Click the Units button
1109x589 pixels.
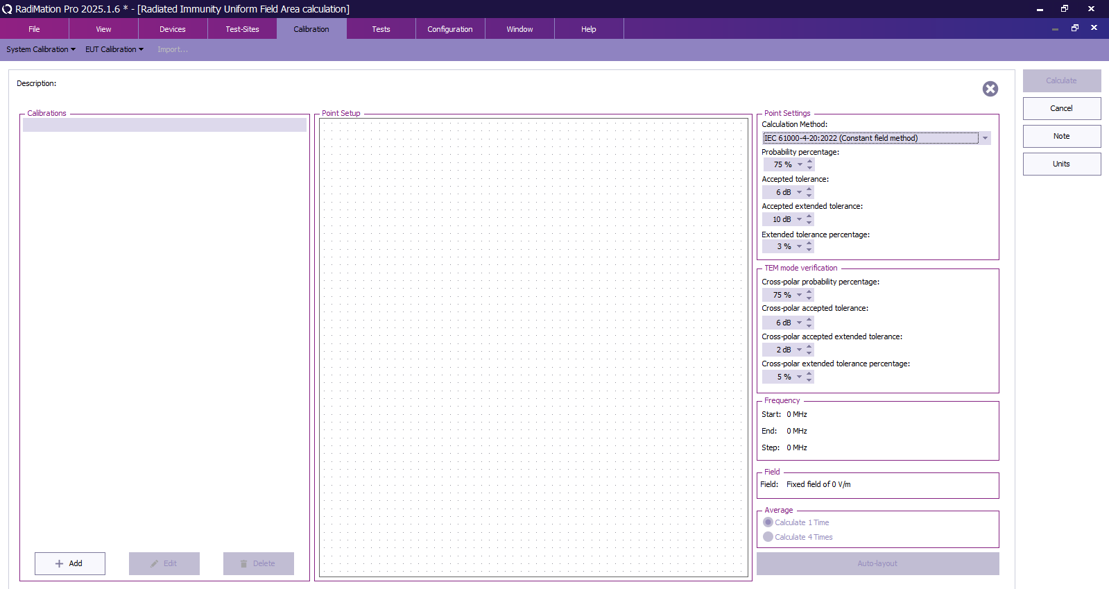(x=1061, y=164)
